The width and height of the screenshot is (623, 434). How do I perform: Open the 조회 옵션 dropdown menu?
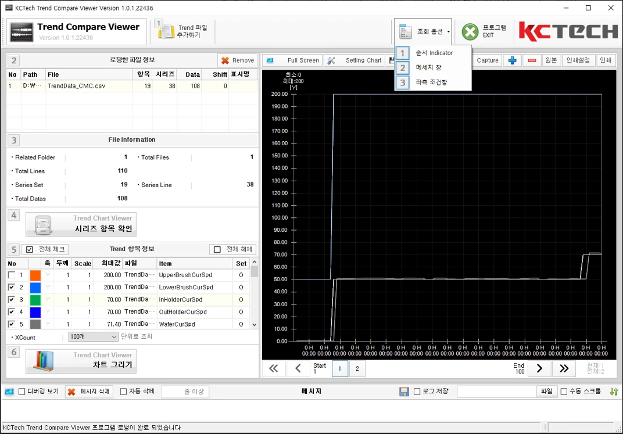[424, 31]
